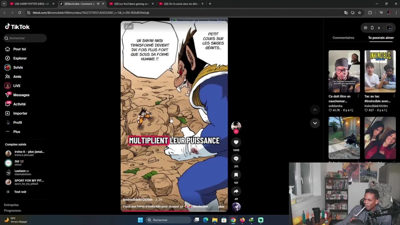400x225 pixels.
Task: Open video three-dots options menu
Action: click(221, 27)
